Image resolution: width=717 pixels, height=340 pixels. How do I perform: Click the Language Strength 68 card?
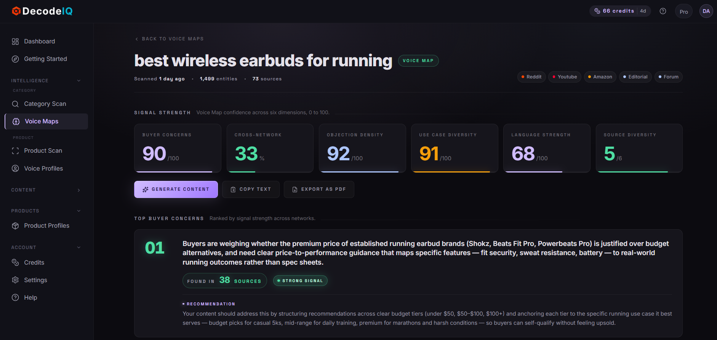pyautogui.click(x=547, y=148)
